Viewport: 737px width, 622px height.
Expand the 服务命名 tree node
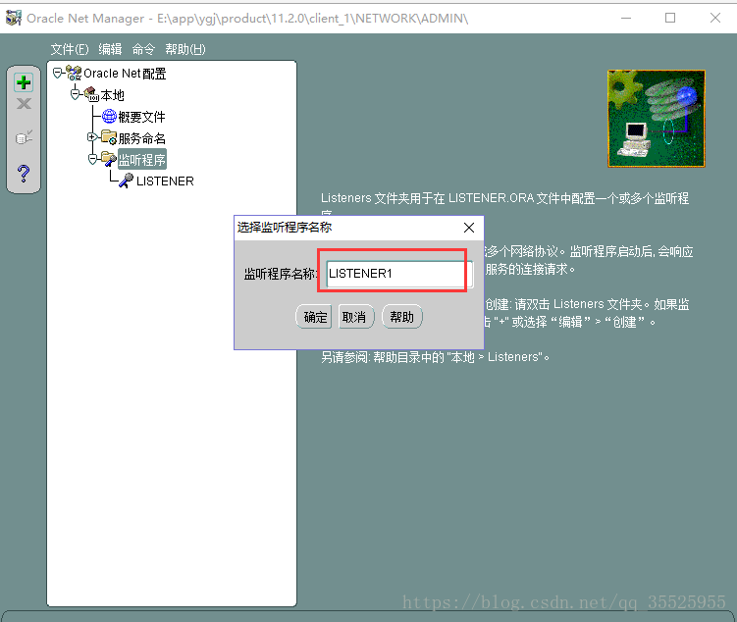pyautogui.click(x=92, y=137)
